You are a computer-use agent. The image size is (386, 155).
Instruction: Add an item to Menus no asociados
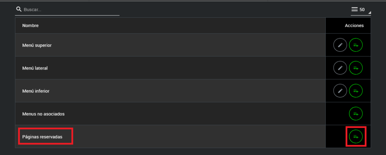[356, 113]
